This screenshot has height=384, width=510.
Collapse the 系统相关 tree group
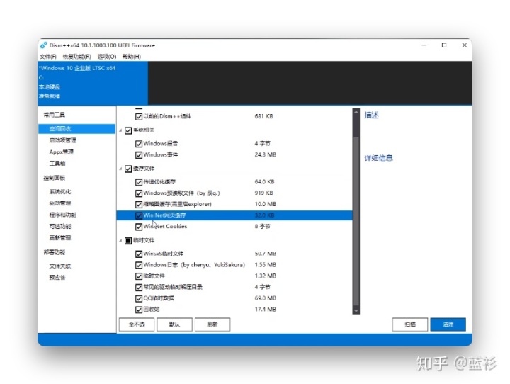point(120,130)
